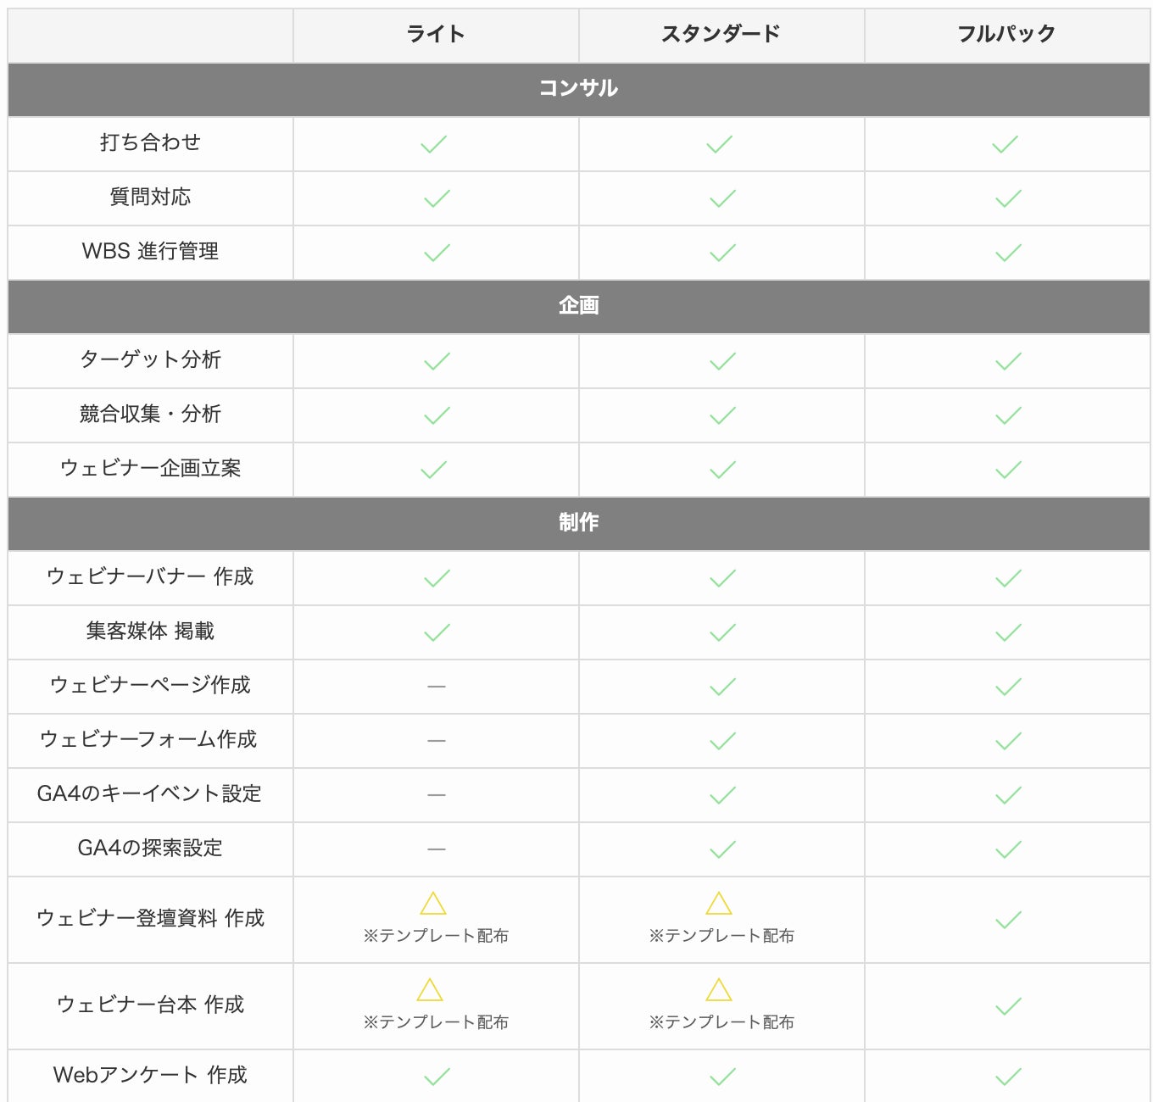
Task: Click the フルパック checkmark for WBS 進行管理
Action: [x=1008, y=253]
